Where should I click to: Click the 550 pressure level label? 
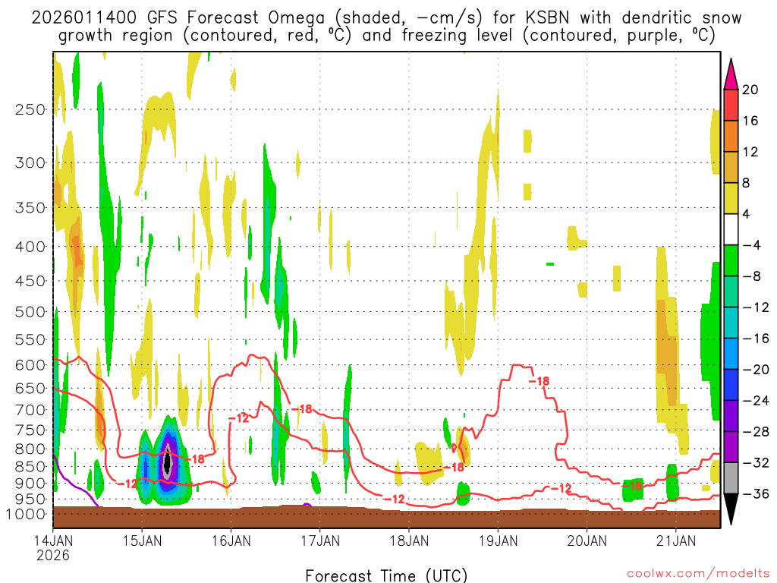(x=30, y=339)
